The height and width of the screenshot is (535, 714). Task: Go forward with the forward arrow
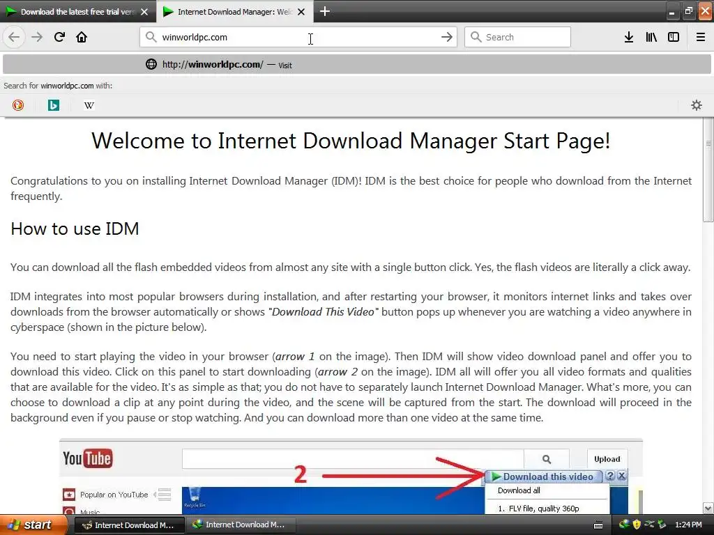pos(37,37)
